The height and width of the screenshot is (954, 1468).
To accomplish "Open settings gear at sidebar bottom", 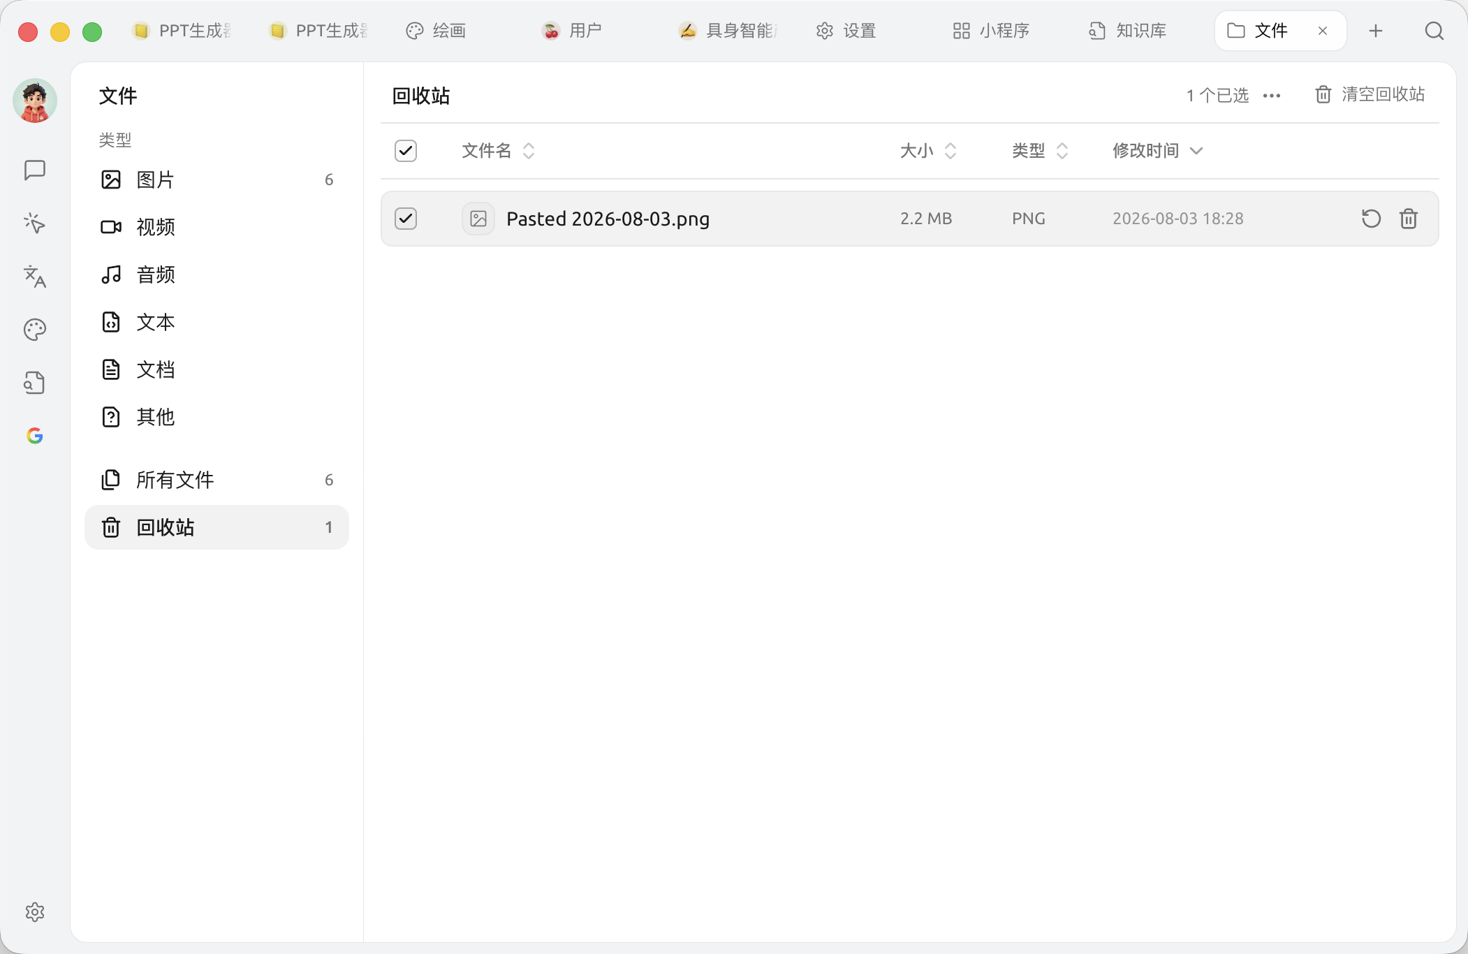I will (35, 912).
